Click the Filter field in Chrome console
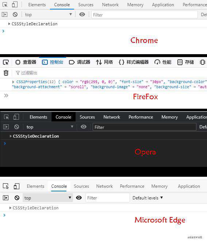The image size is (207, 243). (x=145, y=15)
